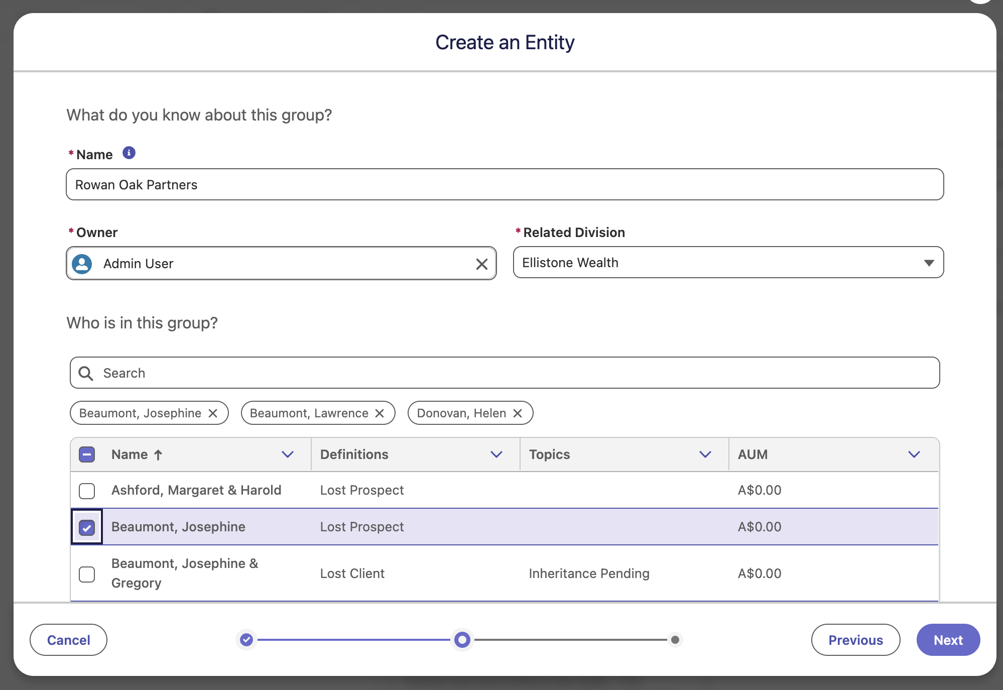Proceed with the Next button
The image size is (1003, 690).
948,640
